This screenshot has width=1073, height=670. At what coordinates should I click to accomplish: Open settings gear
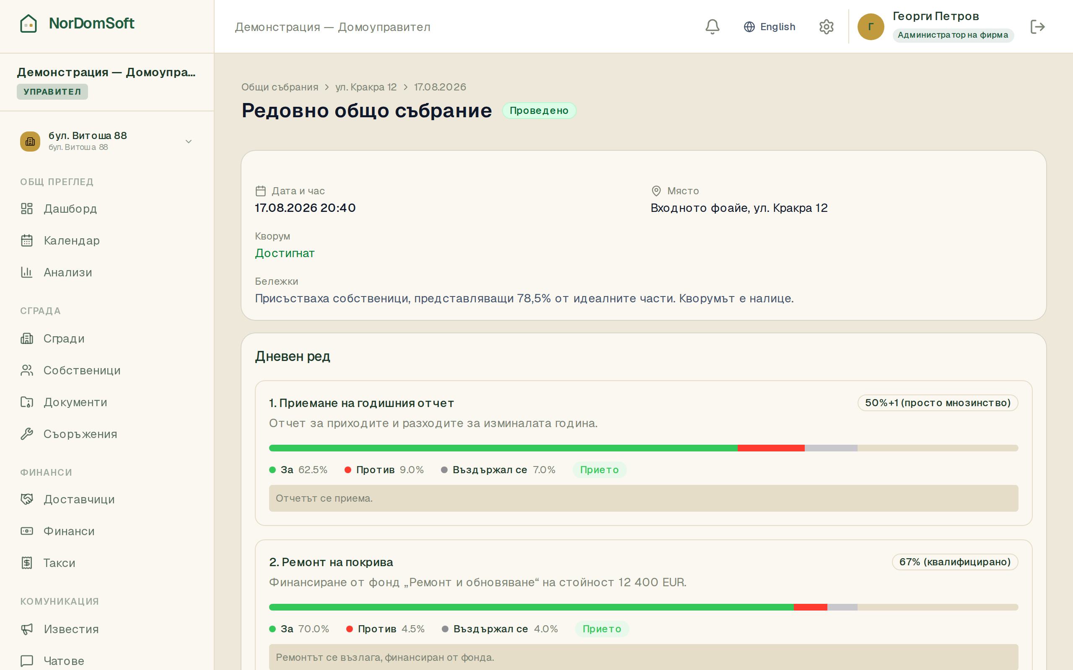[x=826, y=26]
